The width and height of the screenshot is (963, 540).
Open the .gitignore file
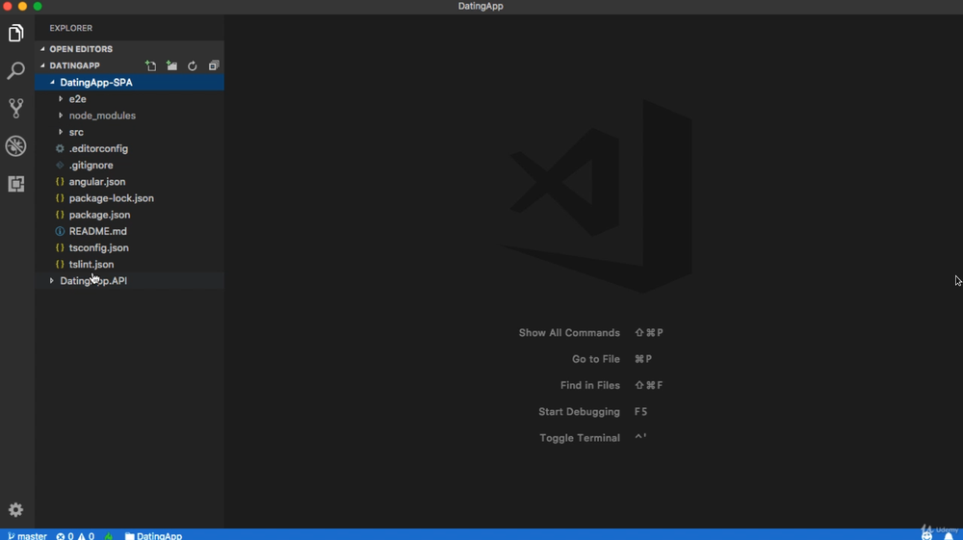tap(129, 165)
